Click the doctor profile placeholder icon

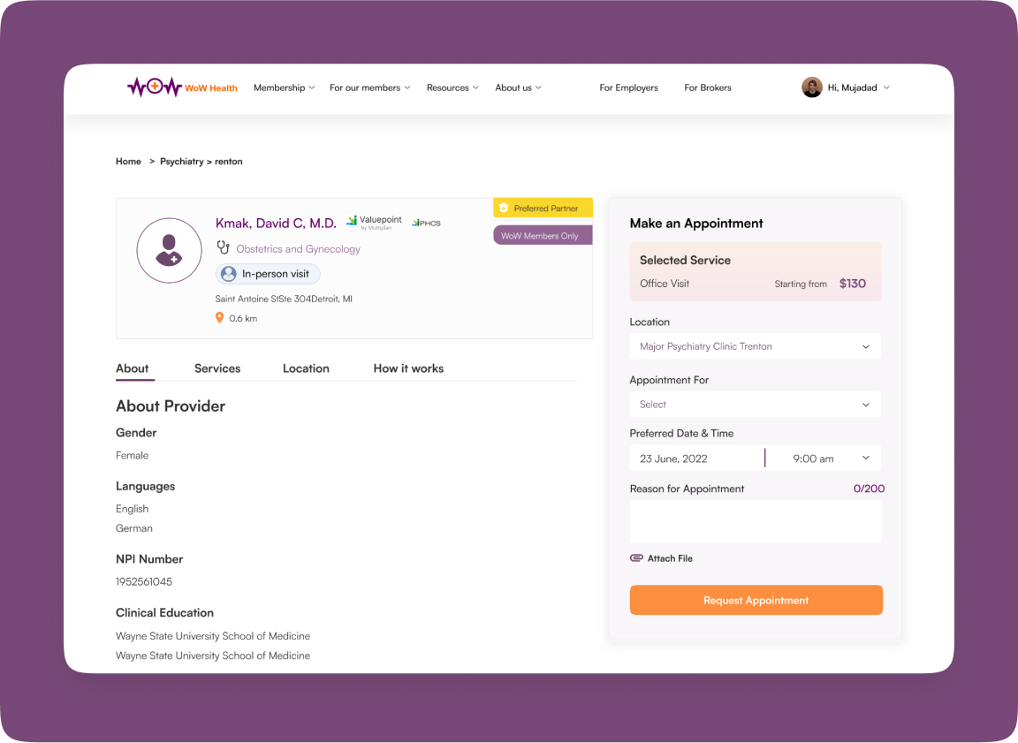tap(169, 251)
